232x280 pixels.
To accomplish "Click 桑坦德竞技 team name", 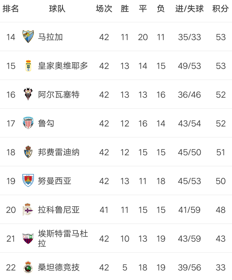I will 59,267.
